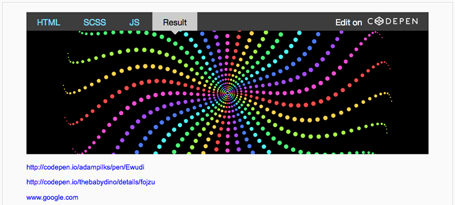Show the JS tab
The width and height of the screenshot is (455, 205).
(x=134, y=22)
